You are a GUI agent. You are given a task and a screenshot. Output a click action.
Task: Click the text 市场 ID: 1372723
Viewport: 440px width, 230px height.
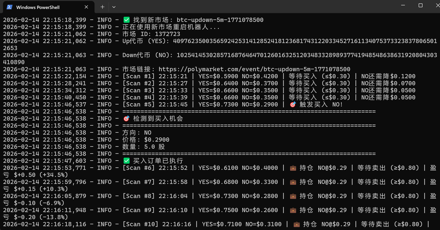(x=151, y=34)
